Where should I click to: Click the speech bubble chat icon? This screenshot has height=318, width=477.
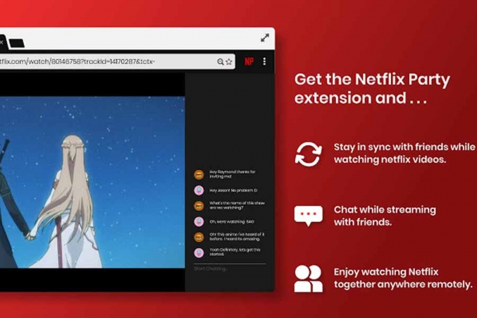click(x=309, y=216)
